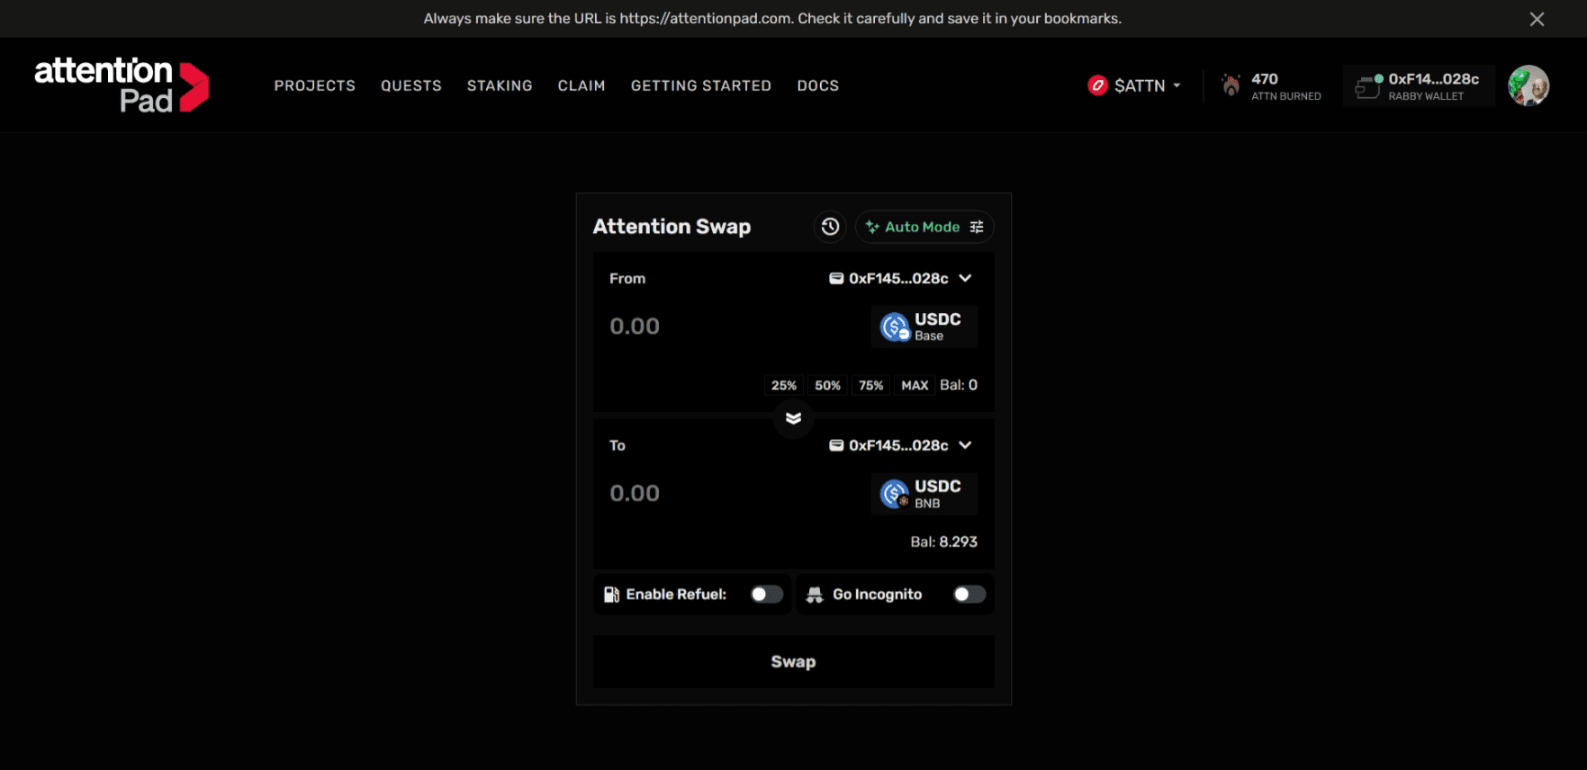
Task: Open the From token selector USDC Base
Action: (924, 327)
